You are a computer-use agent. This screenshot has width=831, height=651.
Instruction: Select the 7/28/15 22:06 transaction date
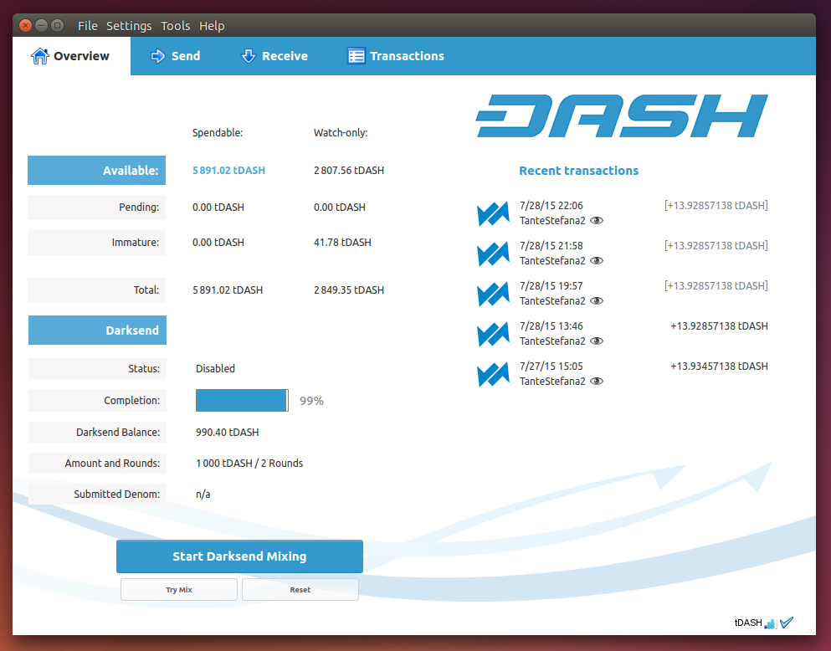[551, 206]
